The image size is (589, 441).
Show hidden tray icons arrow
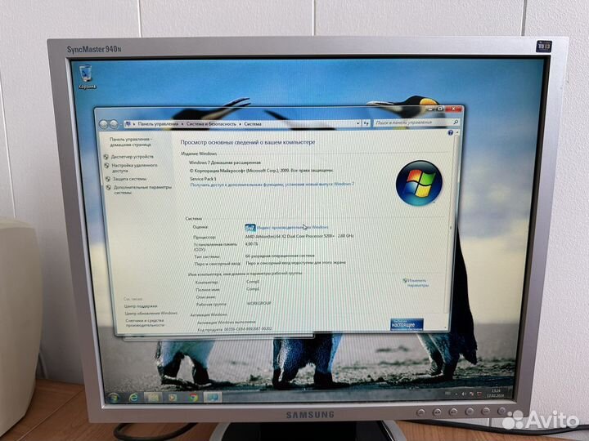[x=456, y=394]
